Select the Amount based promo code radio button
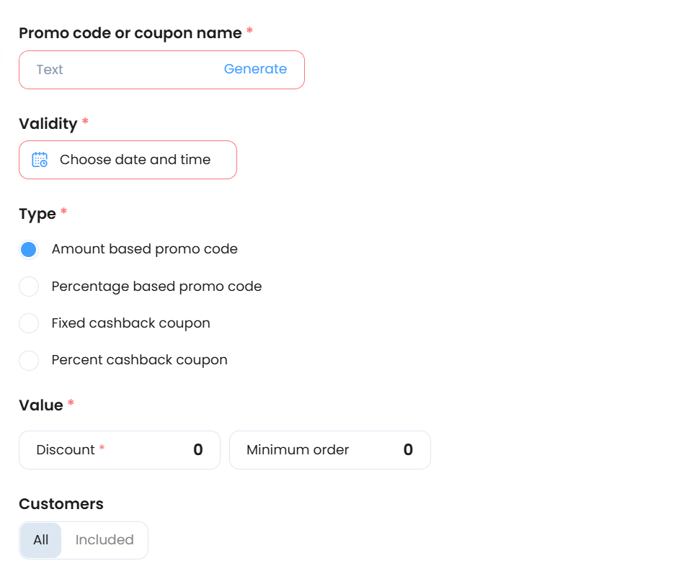The width and height of the screenshot is (684, 571). [29, 250]
